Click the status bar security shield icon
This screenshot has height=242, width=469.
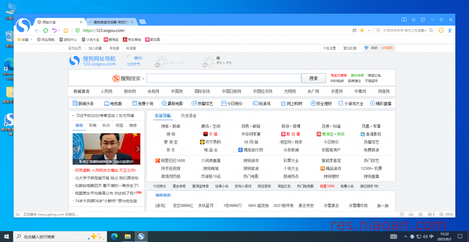(402, 214)
